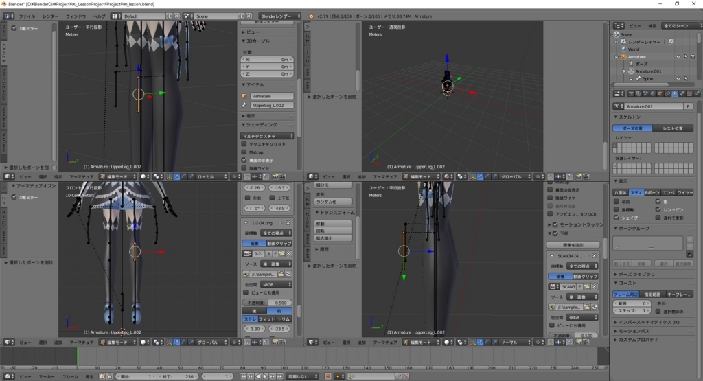
Task: Open the armature data properties tab icon
Action: click(675, 93)
